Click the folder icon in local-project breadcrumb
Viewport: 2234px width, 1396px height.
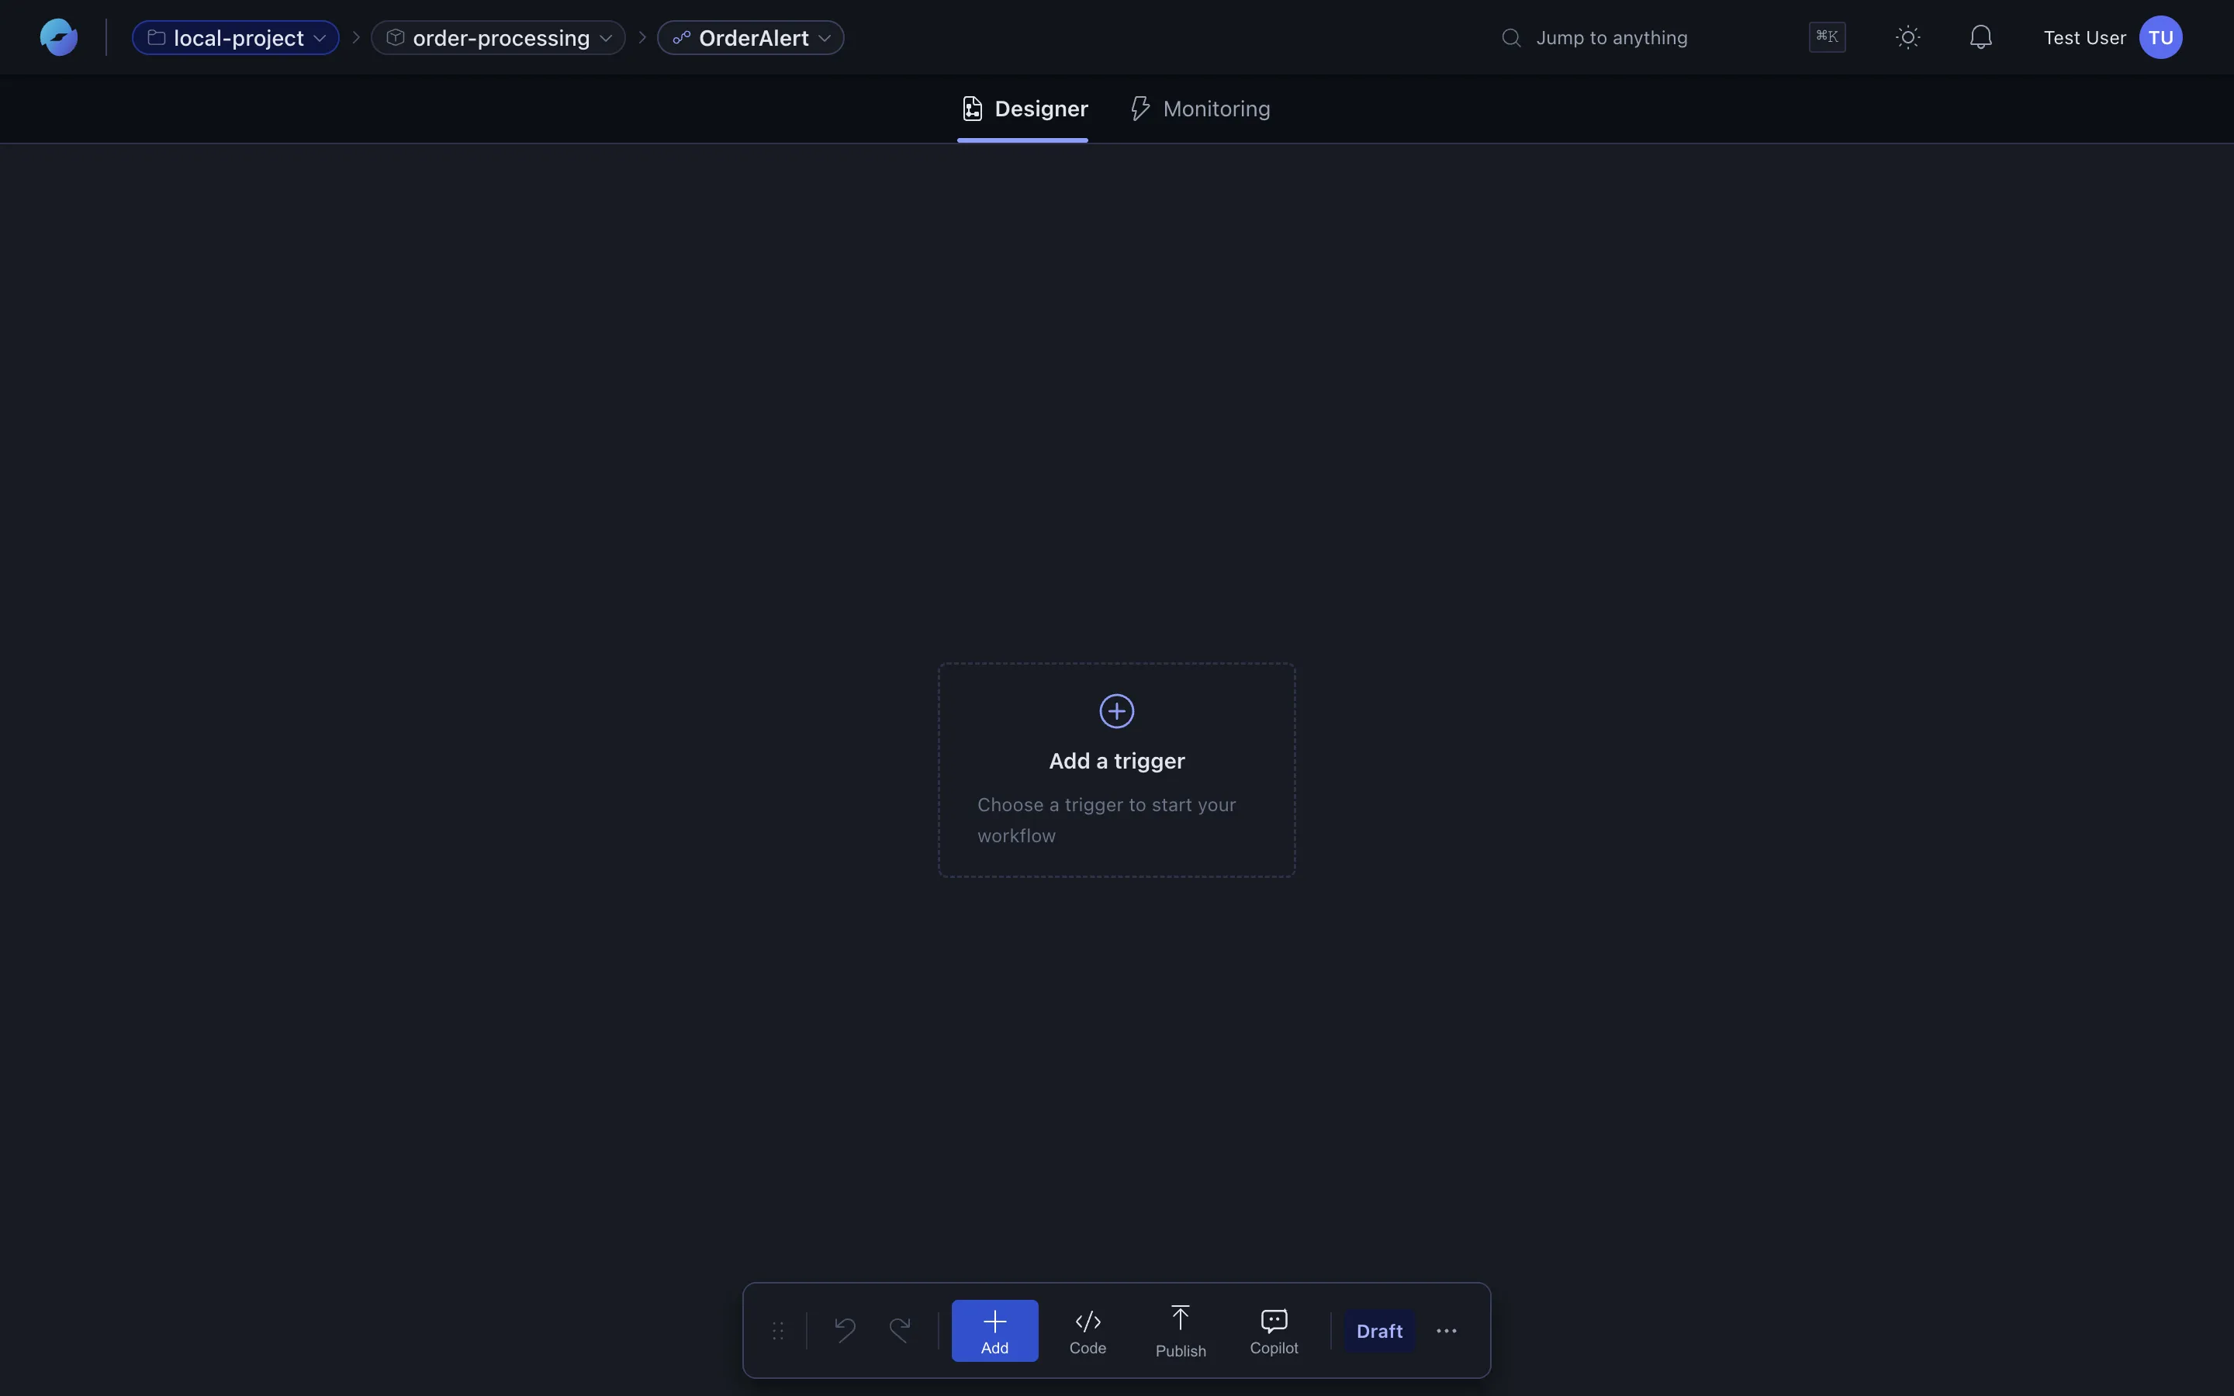point(157,38)
